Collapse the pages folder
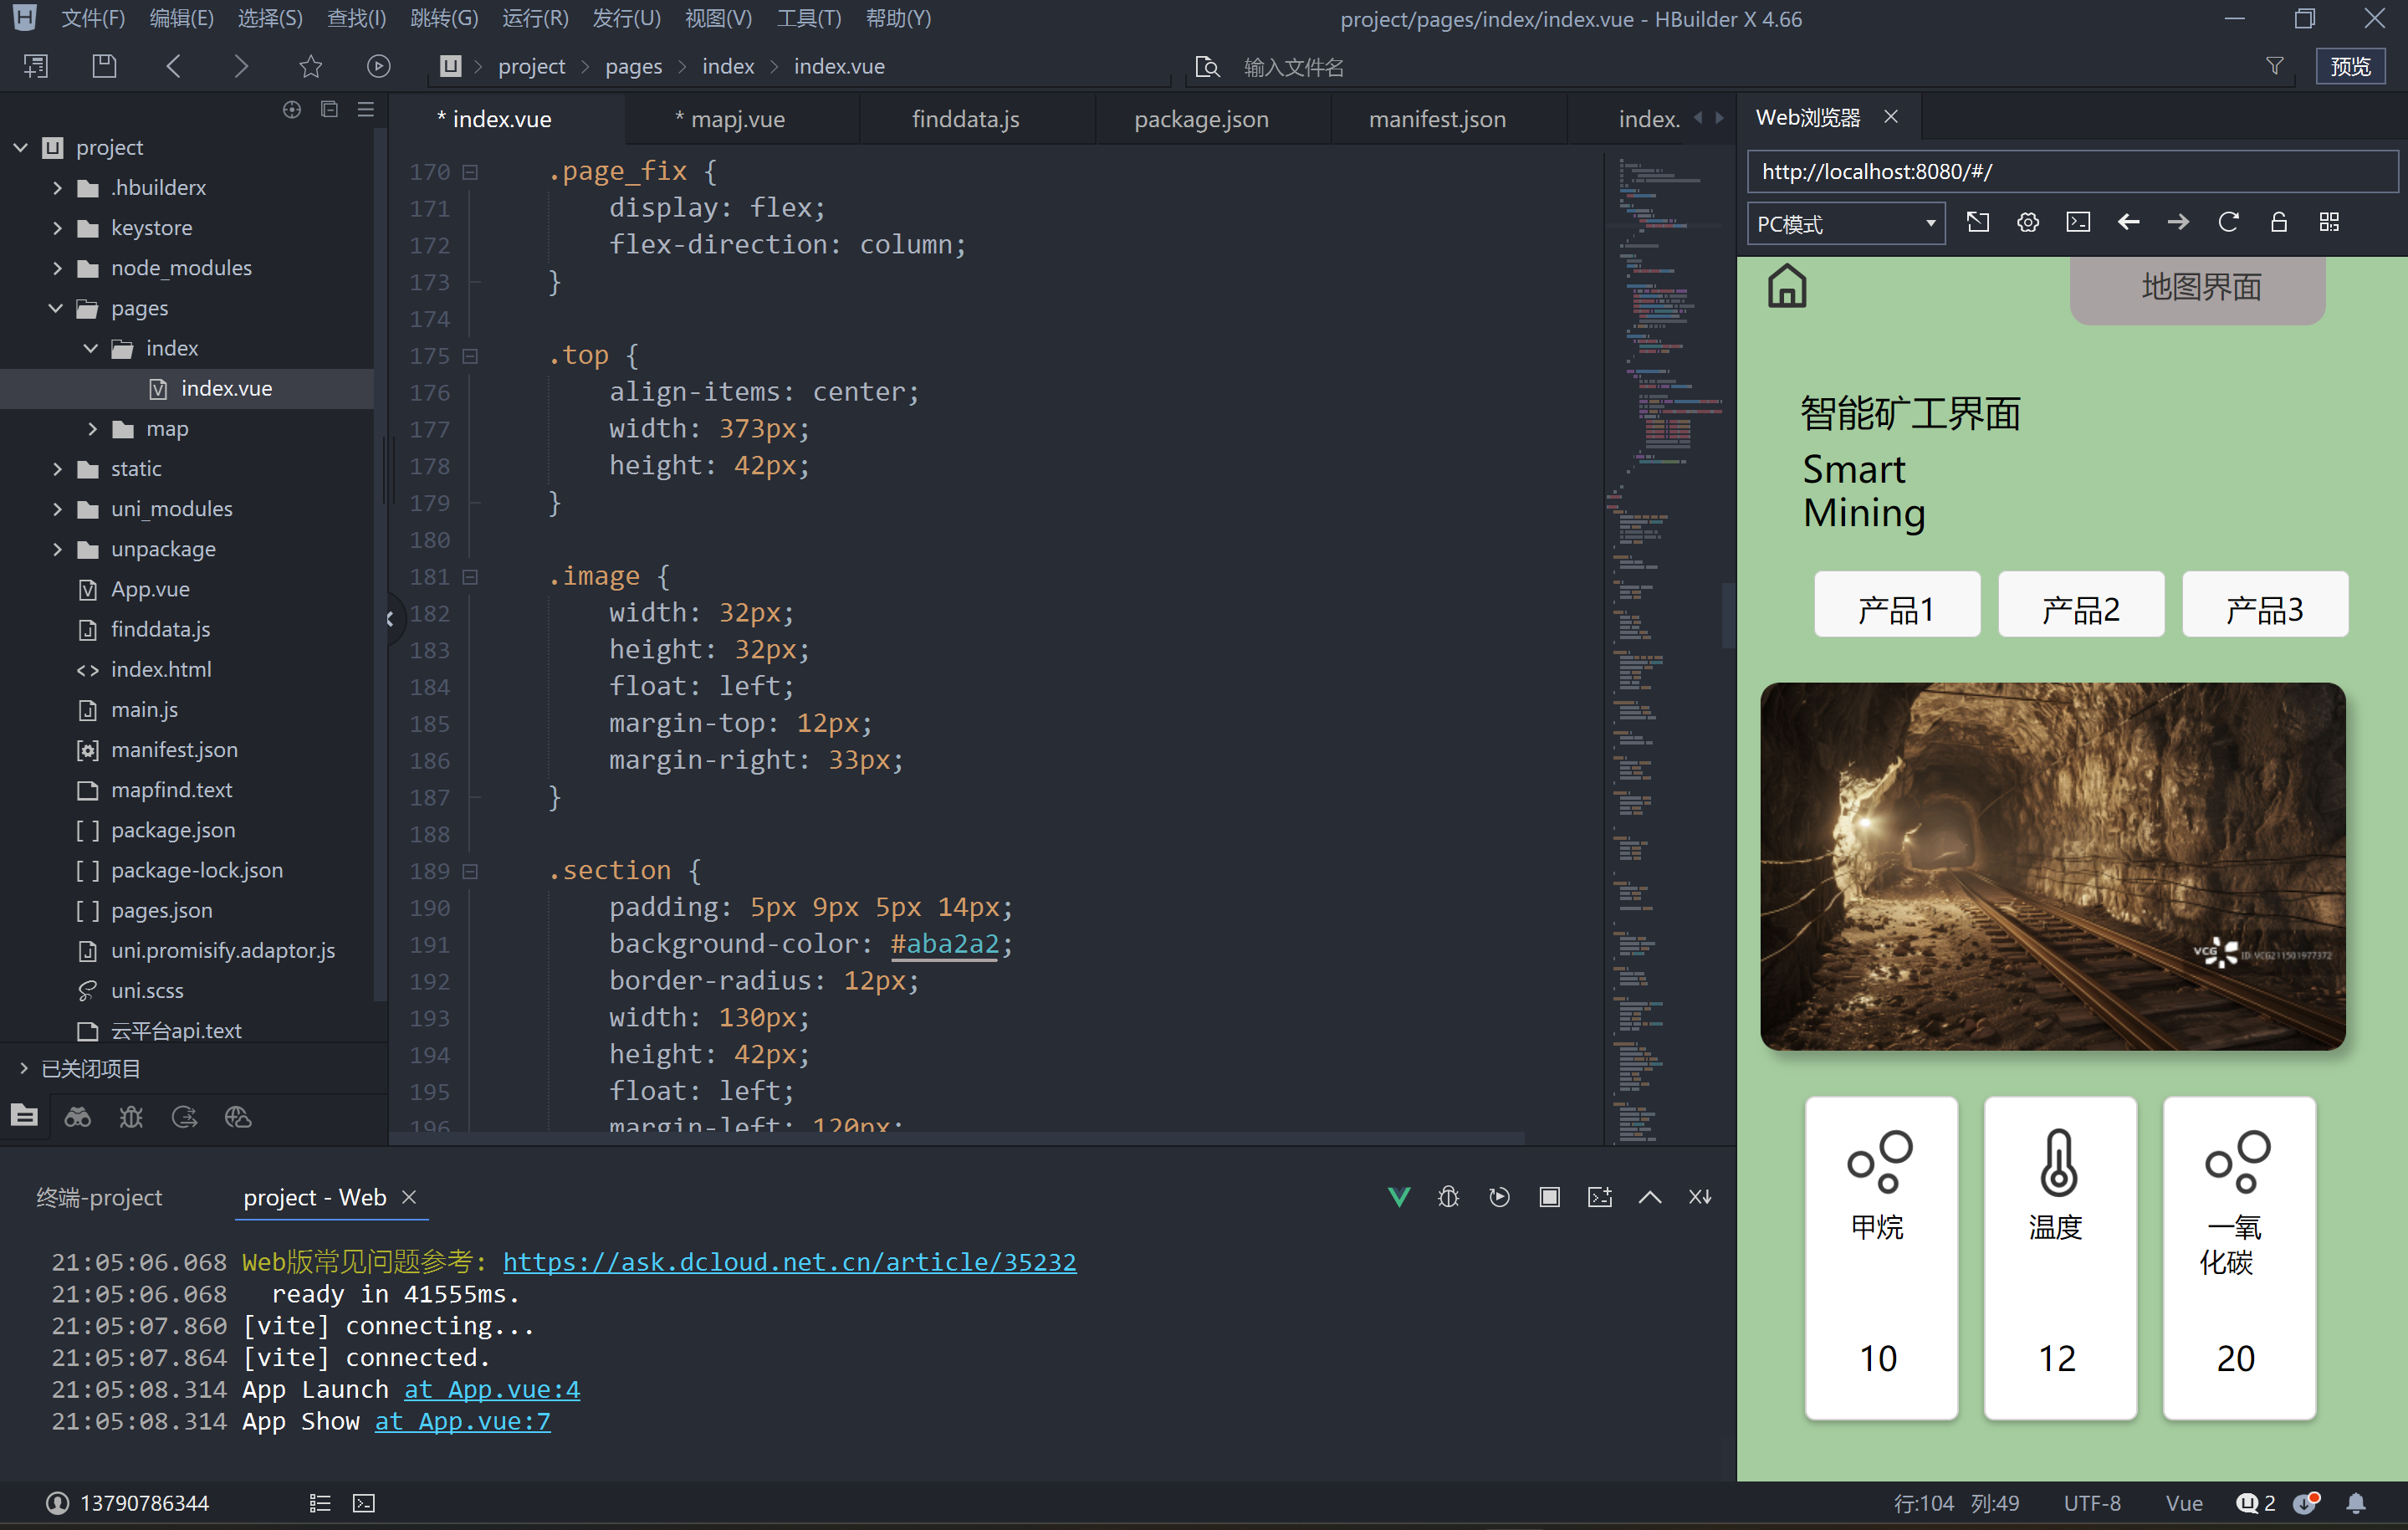This screenshot has height=1530, width=2408. point(57,308)
